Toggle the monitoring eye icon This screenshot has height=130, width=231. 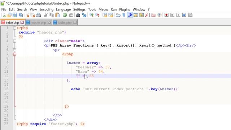[159, 15]
